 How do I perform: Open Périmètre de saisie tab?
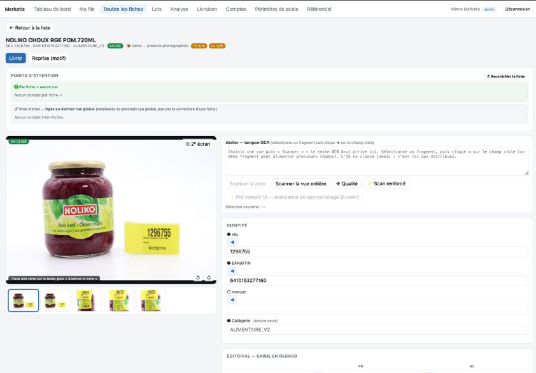tap(276, 10)
